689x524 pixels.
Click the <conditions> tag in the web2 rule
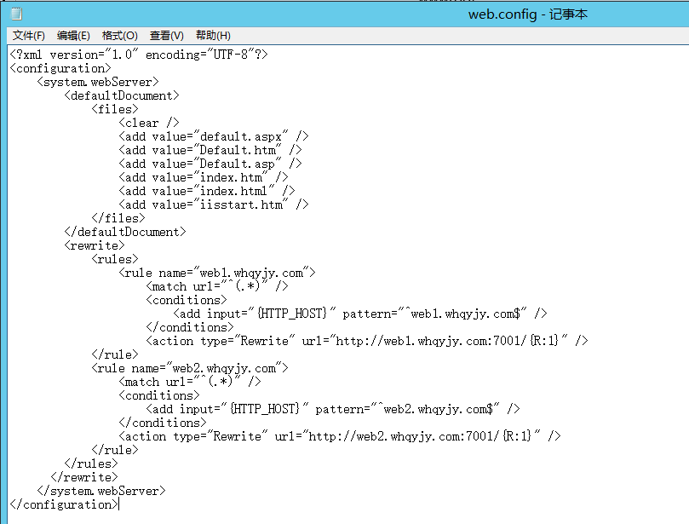pyautogui.click(x=159, y=395)
